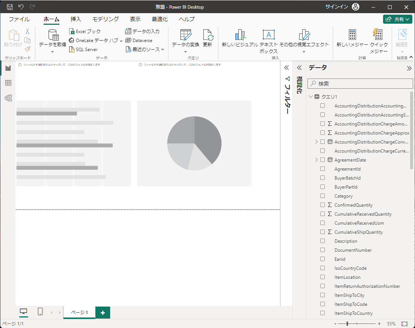This screenshot has height=328, width=415.
Task: Click the Excel ブック data source
Action: point(85,31)
